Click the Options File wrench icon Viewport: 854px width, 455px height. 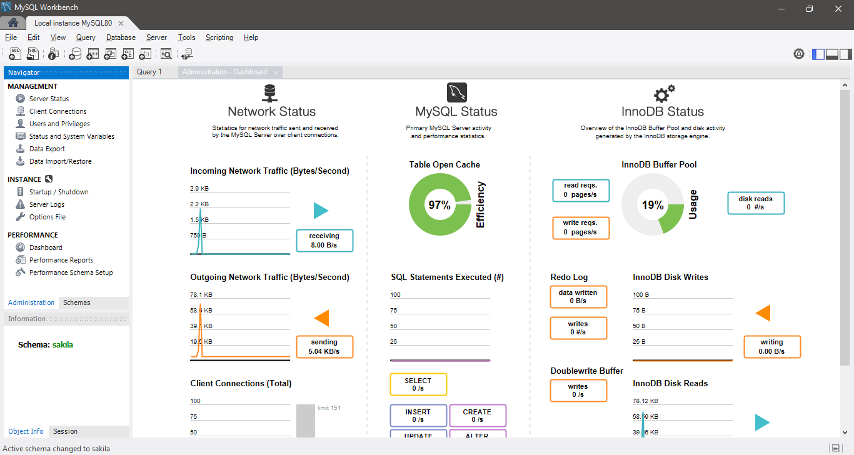point(21,217)
